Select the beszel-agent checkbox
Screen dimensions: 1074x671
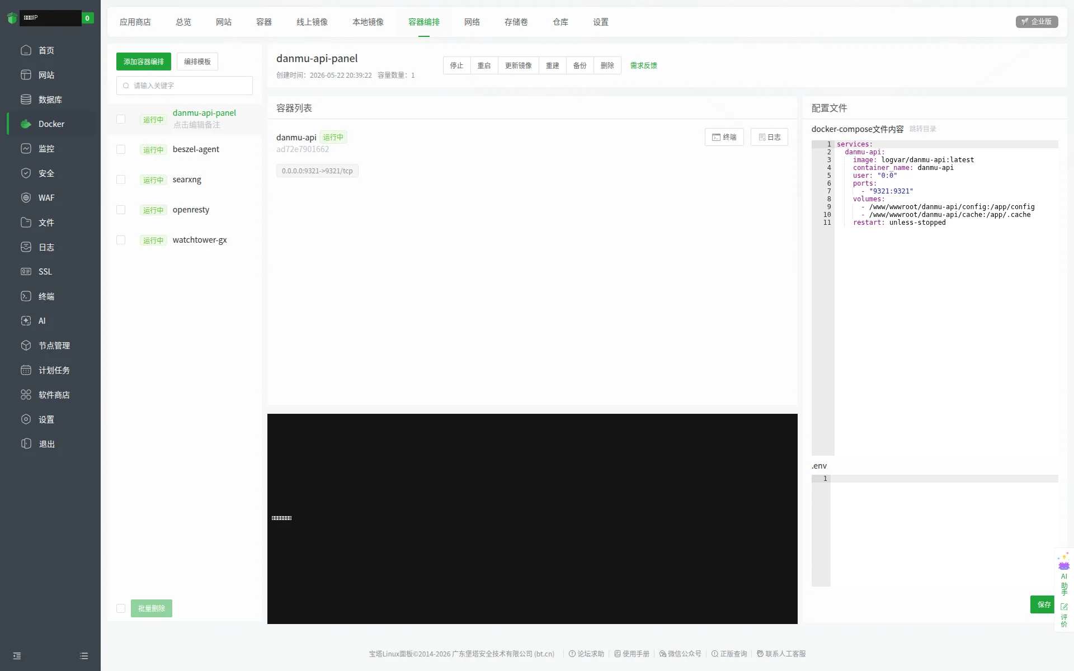coord(121,149)
